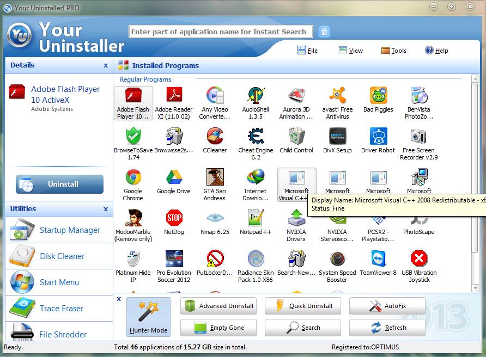Select Internet Download Manager icon
The image size is (486, 357).
coord(256,177)
